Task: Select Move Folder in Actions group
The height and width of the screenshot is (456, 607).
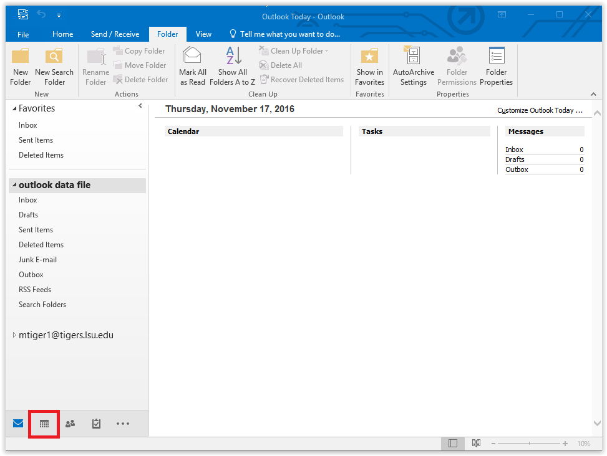Action: 140,65
